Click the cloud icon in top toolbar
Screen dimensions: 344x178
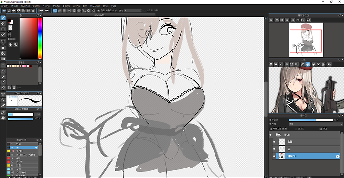4,10
